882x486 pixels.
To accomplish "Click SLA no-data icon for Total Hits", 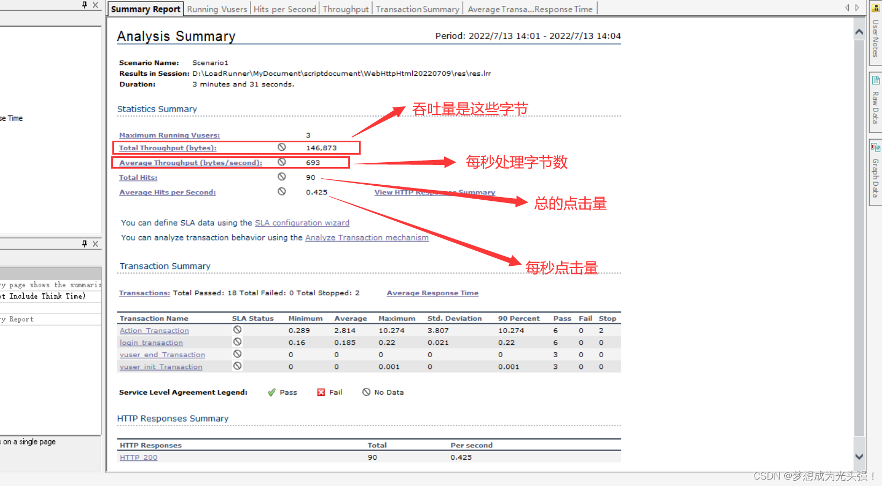I will (x=282, y=177).
